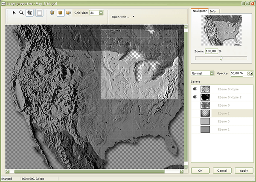
Task: Select the Ebene 2 layer thumbnail
Action: point(205,113)
